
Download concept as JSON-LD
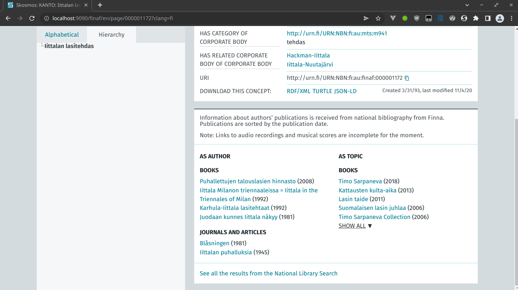click(x=345, y=91)
